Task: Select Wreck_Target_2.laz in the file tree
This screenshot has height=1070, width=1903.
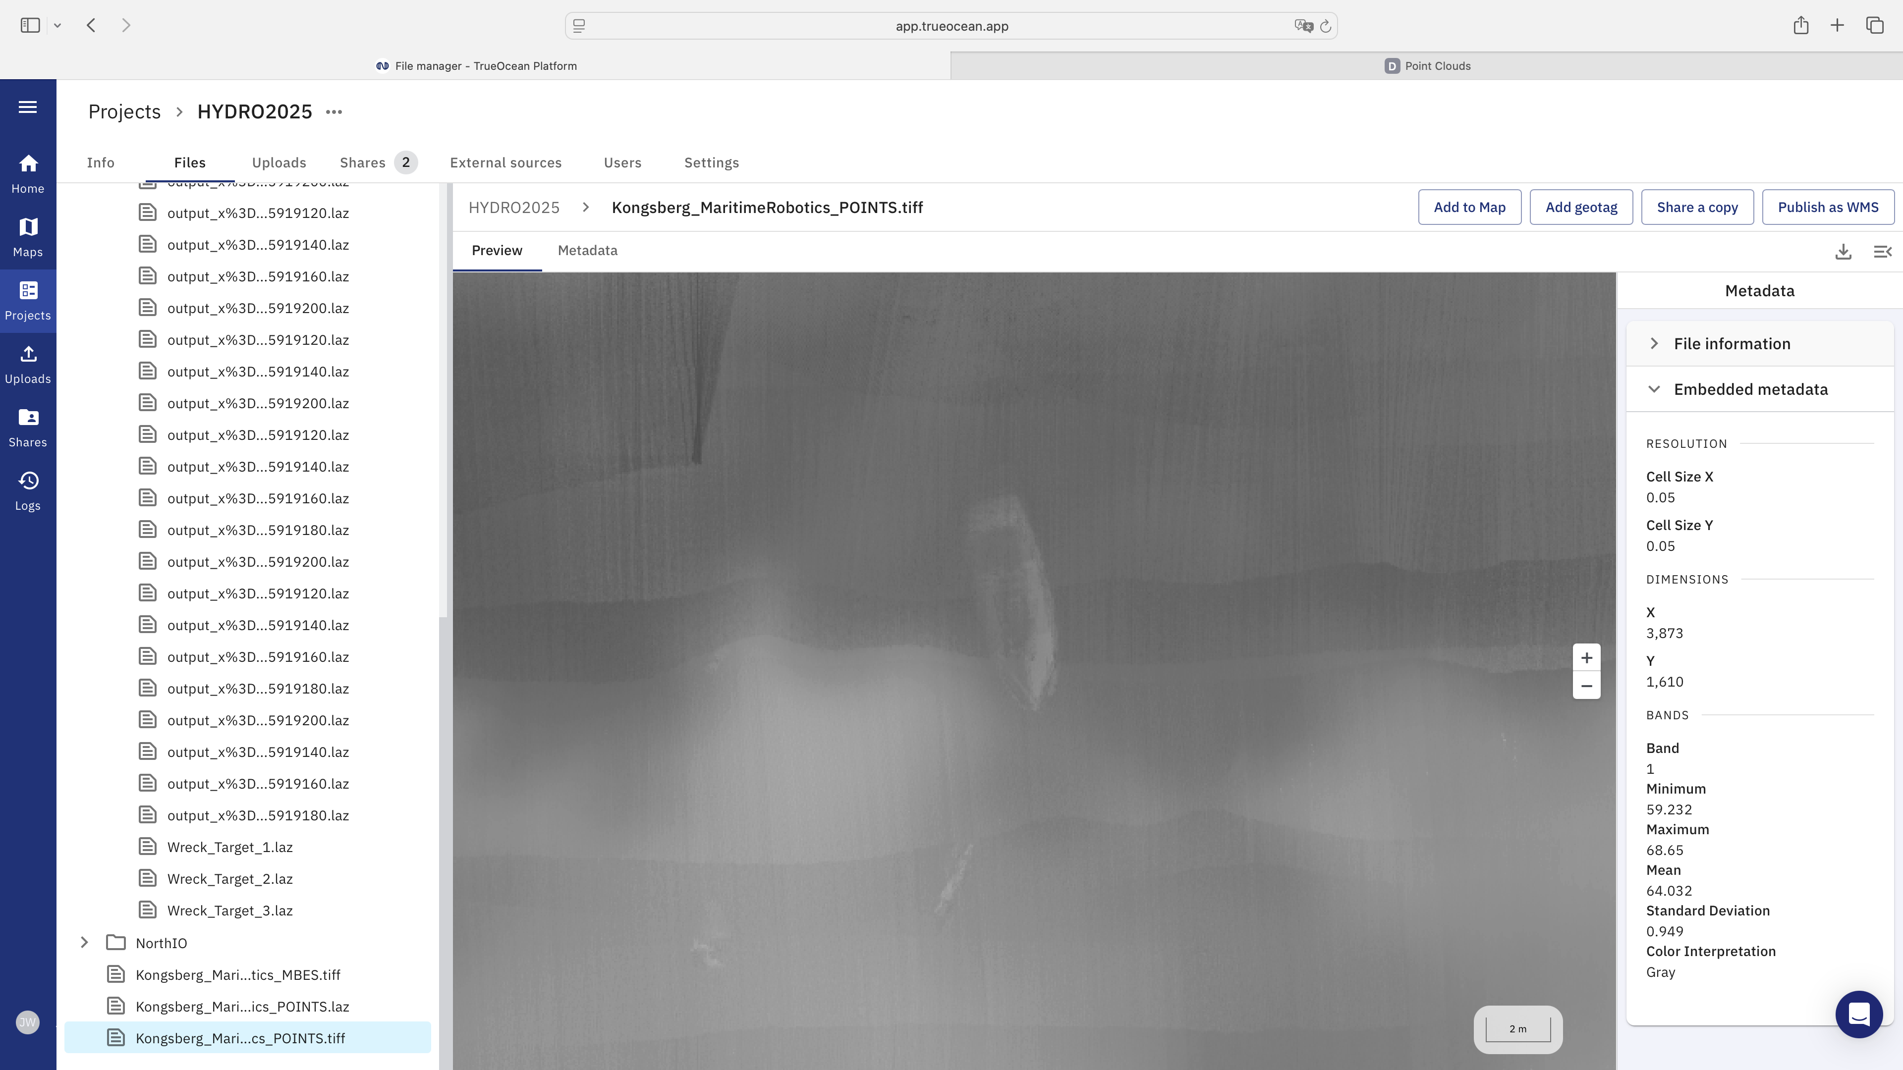Action: tap(230, 879)
